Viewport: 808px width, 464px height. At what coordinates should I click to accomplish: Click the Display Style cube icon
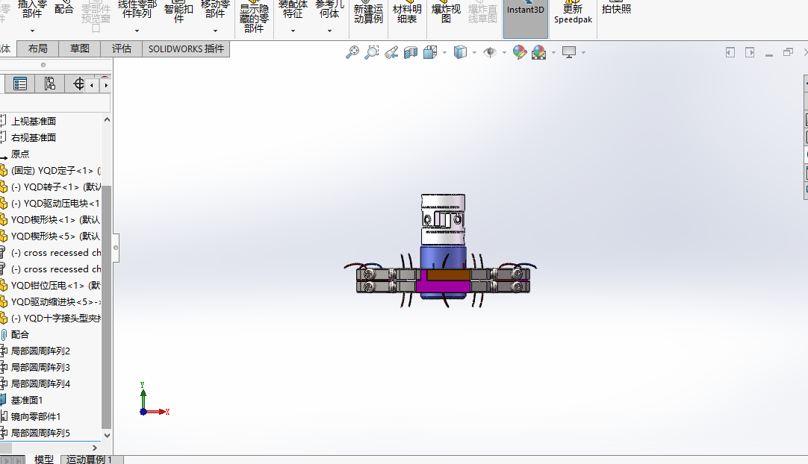[460, 52]
